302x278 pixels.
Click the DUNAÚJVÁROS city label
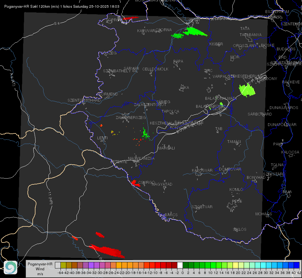point(284,108)
